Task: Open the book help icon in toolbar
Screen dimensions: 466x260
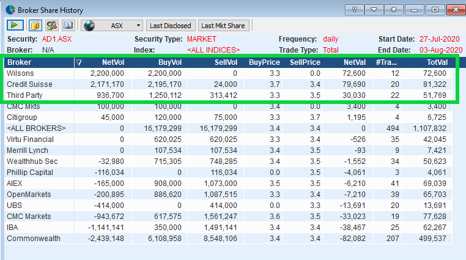Action: (68, 25)
